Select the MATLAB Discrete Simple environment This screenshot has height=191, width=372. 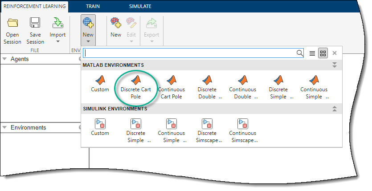pos(278,87)
